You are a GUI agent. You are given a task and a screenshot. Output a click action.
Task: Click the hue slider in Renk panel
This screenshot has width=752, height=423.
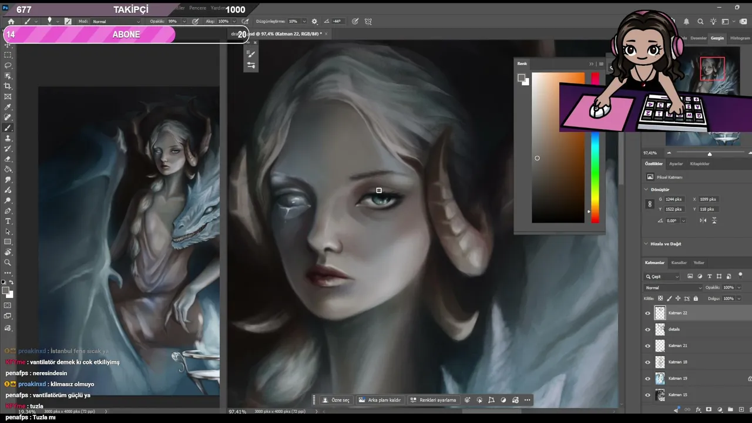pos(595,148)
